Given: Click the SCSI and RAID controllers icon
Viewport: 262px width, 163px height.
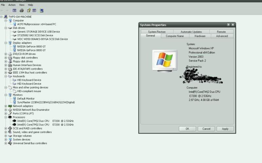Looking at the screenshot, I should tap(10, 128).
